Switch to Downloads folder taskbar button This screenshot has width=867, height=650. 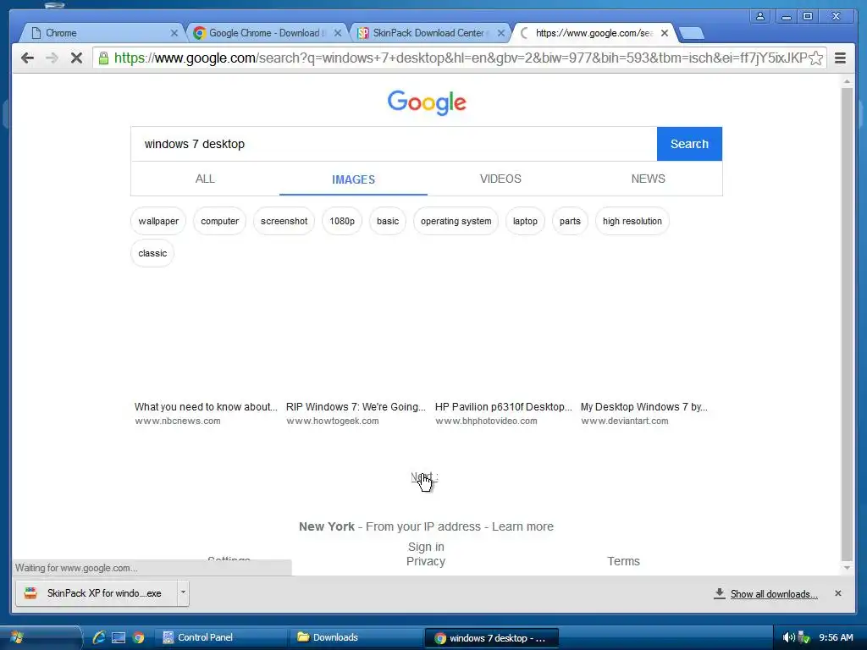(355, 637)
